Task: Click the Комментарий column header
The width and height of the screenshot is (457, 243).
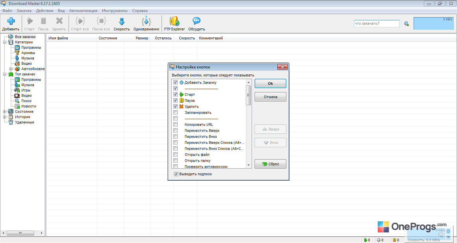Action: [211, 38]
